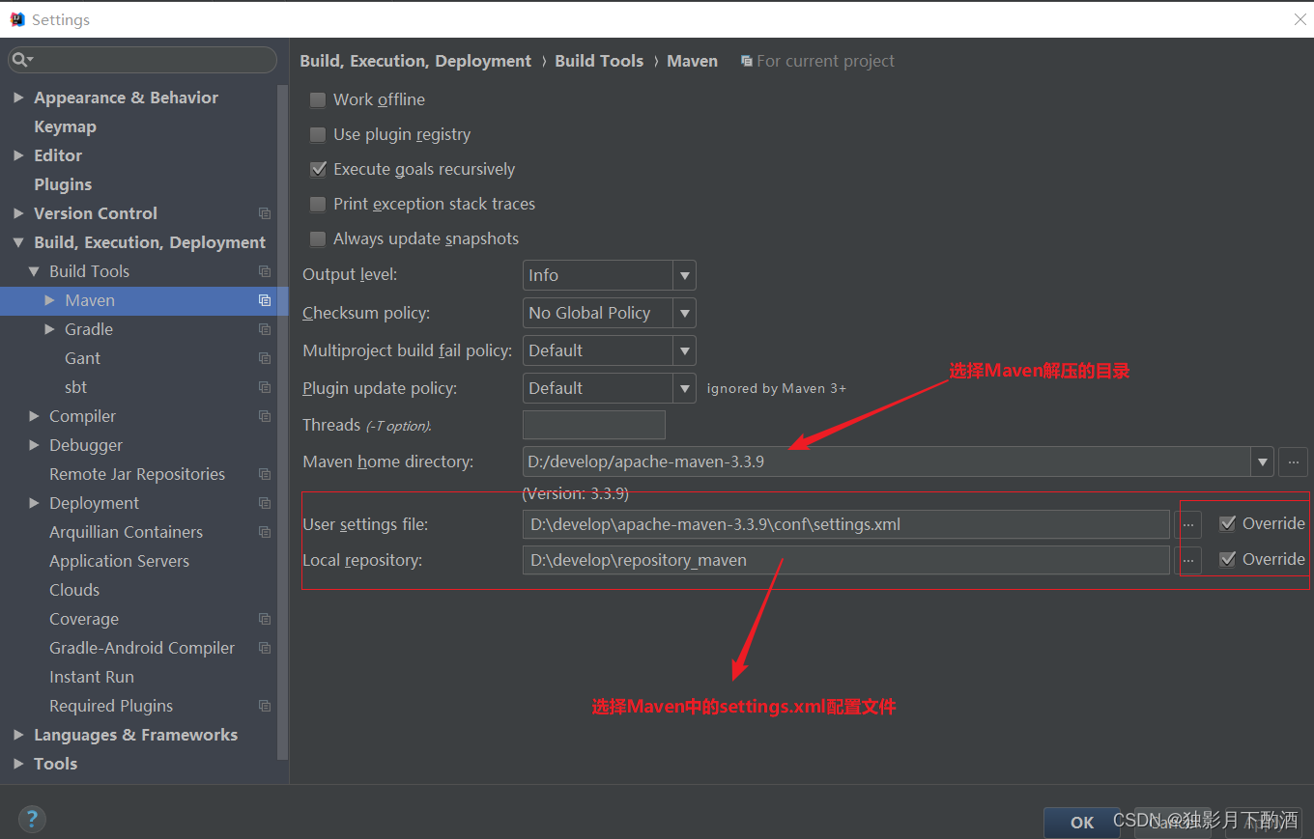Image resolution: width=1314 pixels, height=839 pixels.
Task: Click the Local repository path field
Action: 846,560
